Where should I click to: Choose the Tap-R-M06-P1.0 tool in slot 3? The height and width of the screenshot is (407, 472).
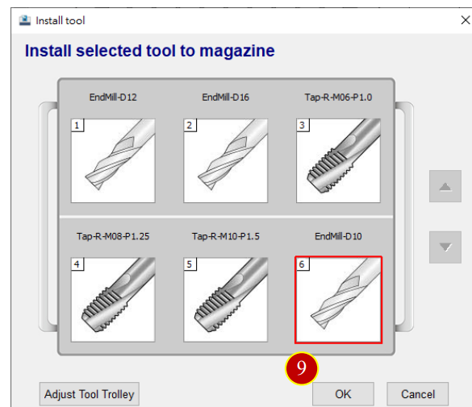coord(338,161)
